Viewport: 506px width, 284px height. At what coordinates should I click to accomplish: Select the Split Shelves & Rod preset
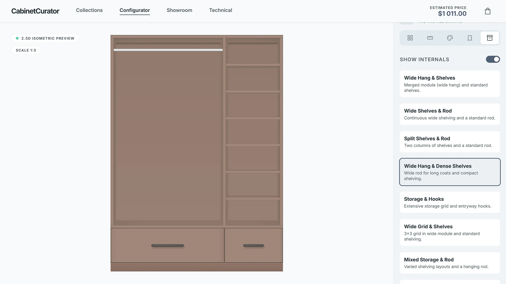(x=450, y=141)
